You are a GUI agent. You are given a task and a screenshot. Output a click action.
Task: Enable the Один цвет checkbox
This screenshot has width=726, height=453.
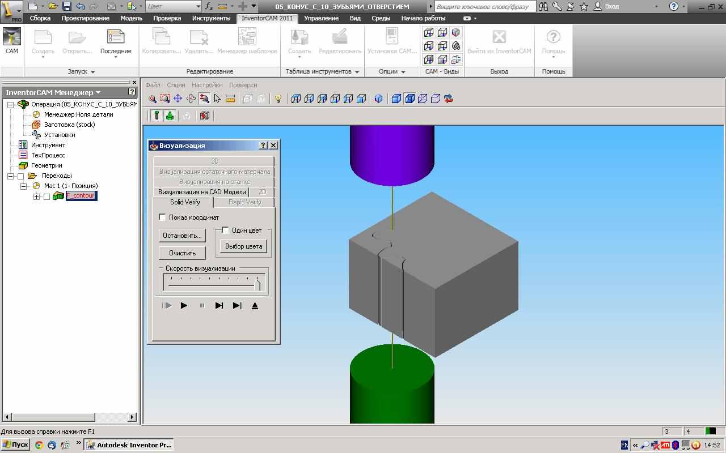coord(226,230)
